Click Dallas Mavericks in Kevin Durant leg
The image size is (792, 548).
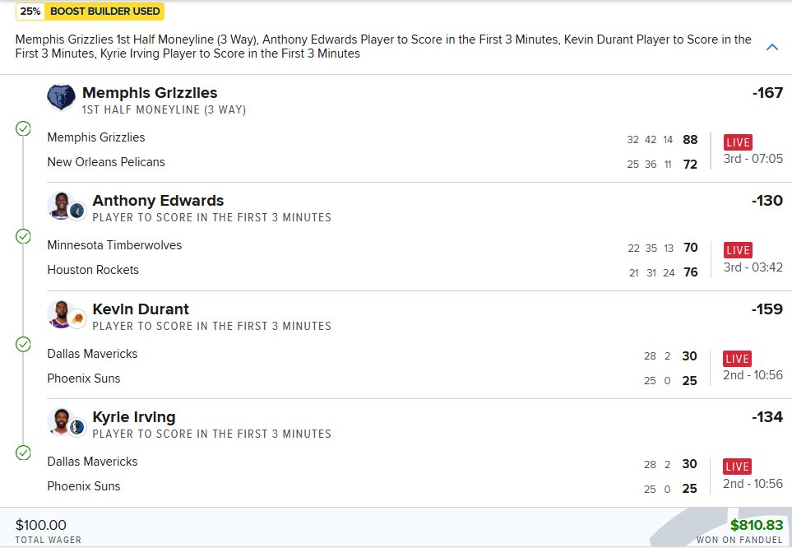[x=92, y=354]
